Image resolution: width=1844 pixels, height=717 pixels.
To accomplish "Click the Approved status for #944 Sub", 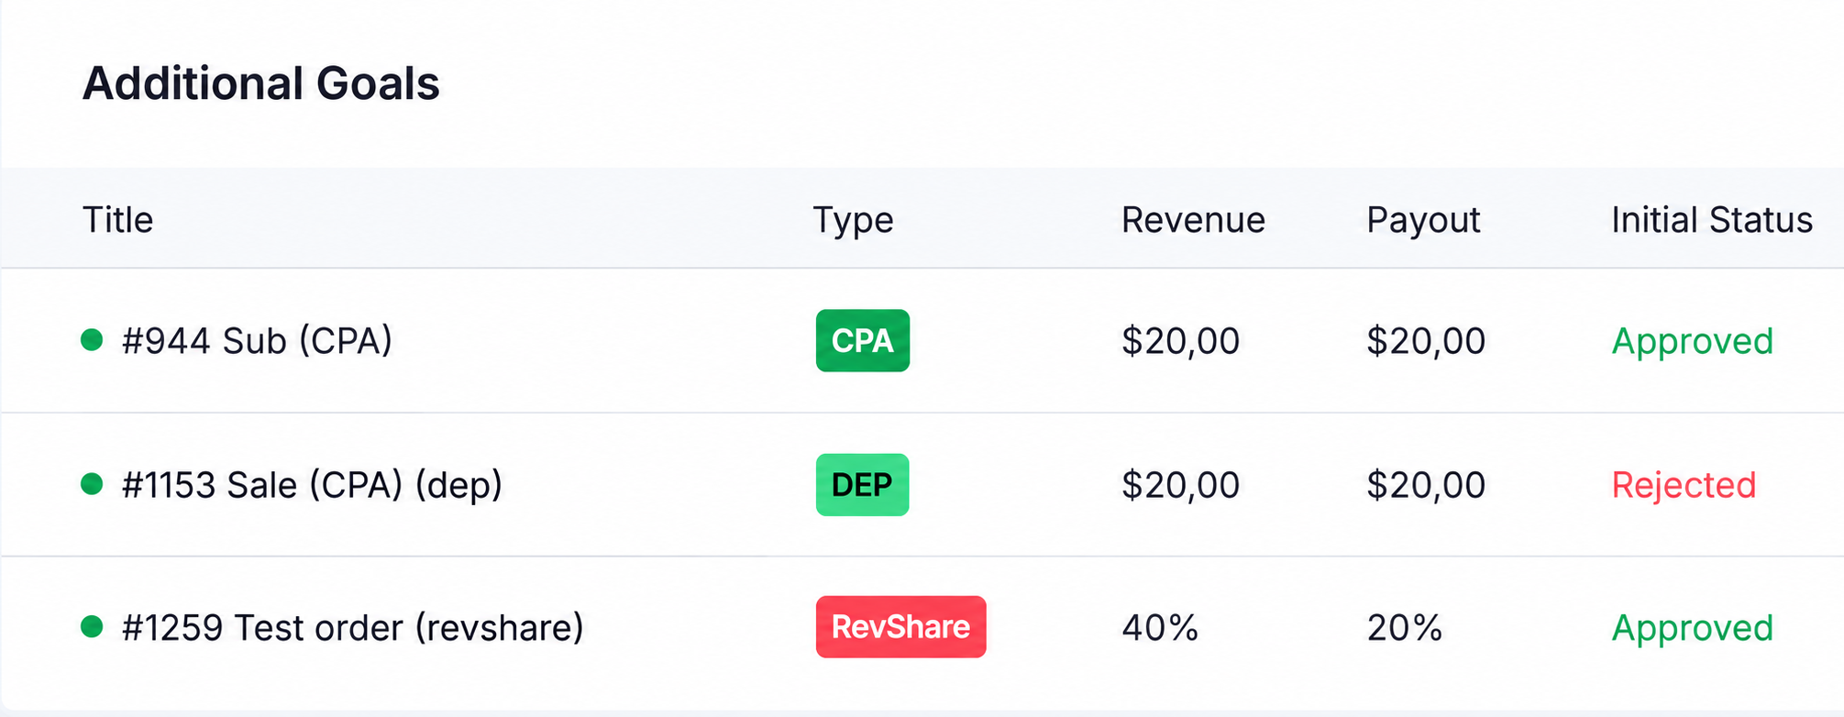I will pos(1693,341).
